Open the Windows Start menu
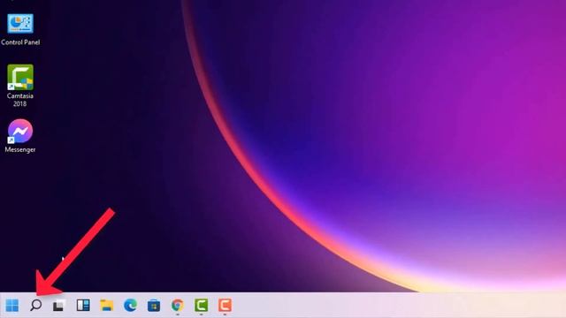This screenshot has height=318, width=566. coord(11,306)
